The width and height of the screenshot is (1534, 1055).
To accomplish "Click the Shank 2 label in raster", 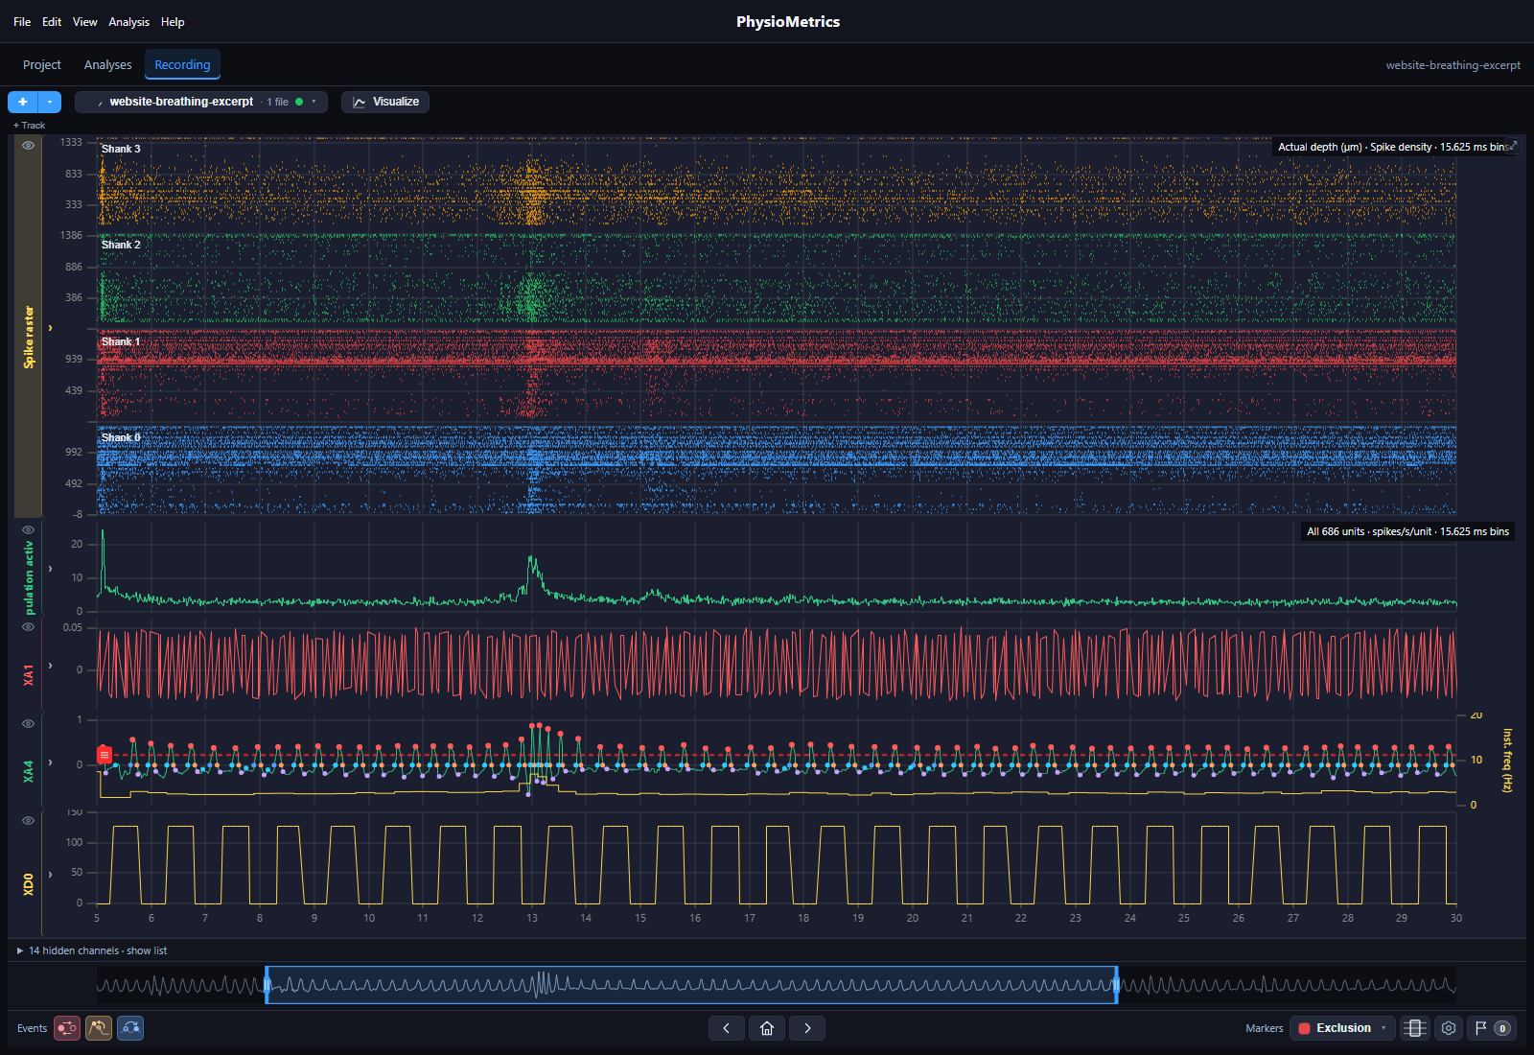I will [x=121, y=245].
